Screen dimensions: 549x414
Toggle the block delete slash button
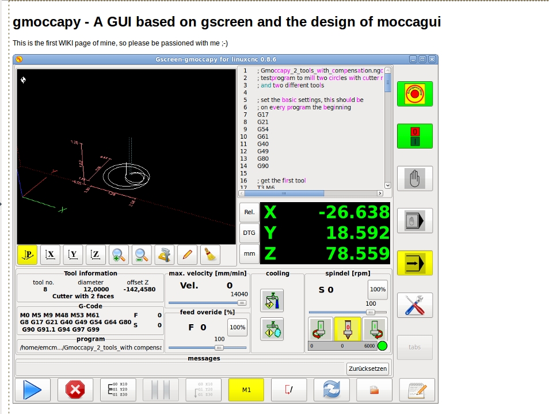289,390
